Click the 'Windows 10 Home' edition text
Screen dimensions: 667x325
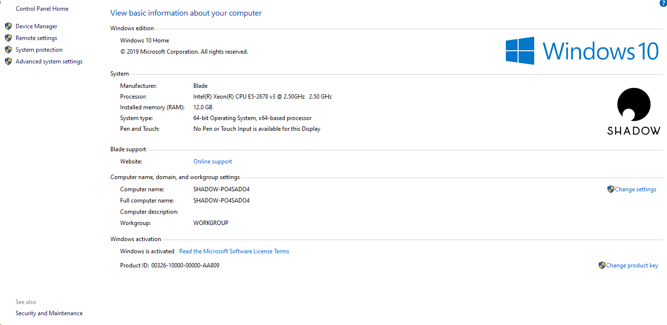click(145, 41)
